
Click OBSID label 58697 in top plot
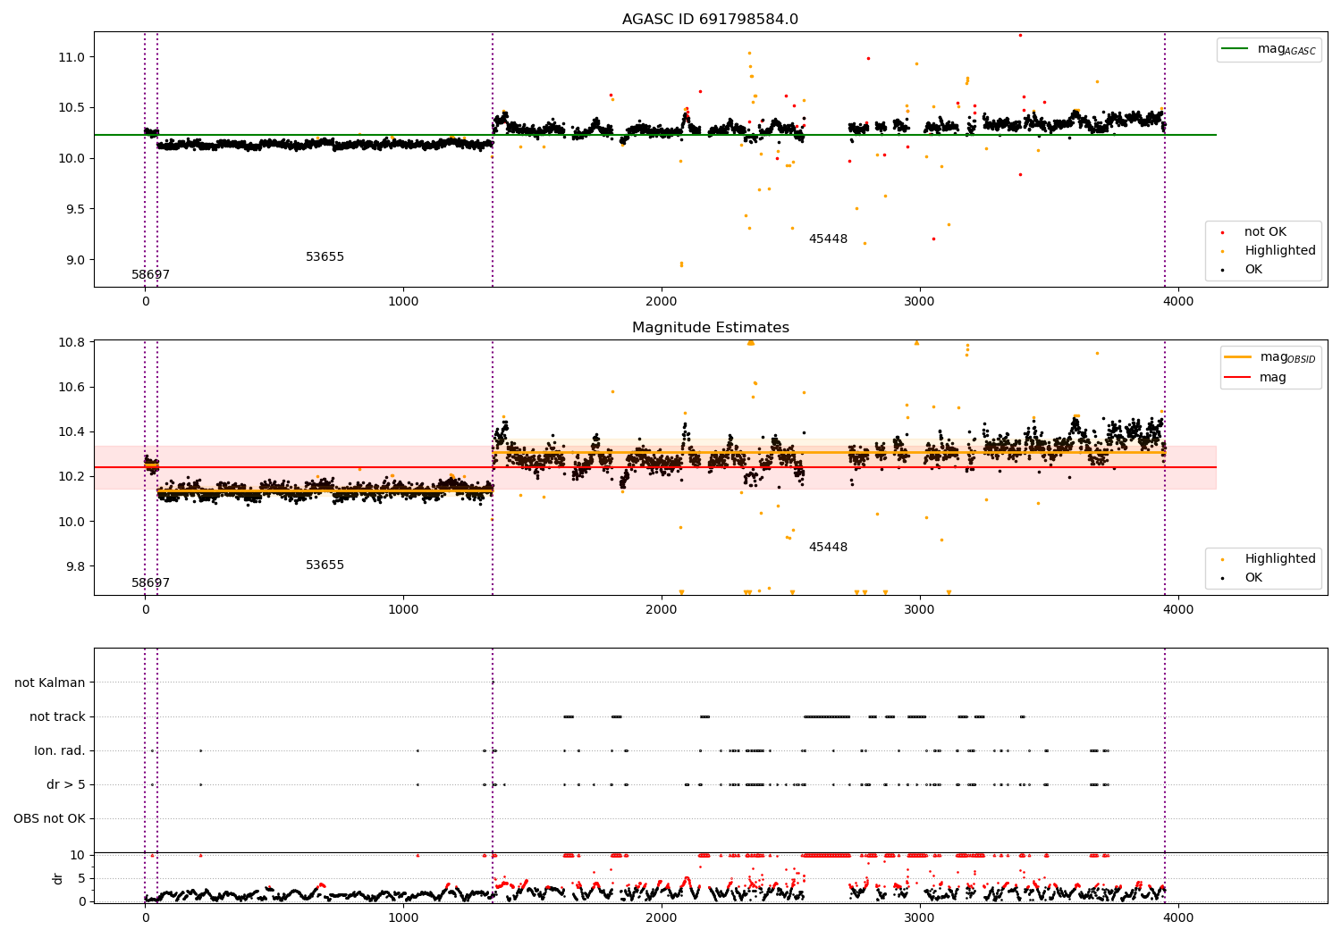150,275
